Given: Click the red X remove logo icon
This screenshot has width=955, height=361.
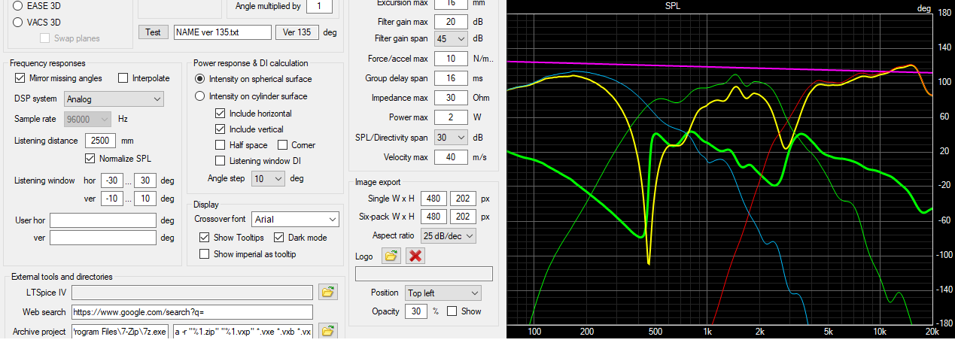Looking at the screenshot, I should click(x=415, y=256).
